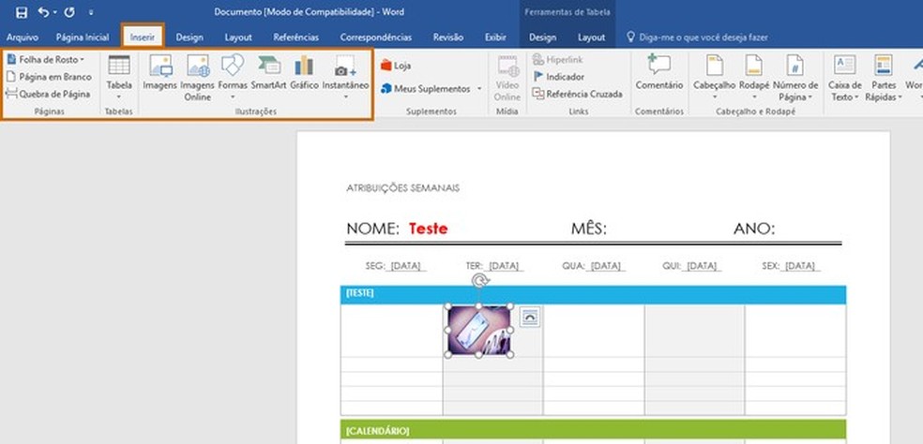
Task: Click the Redo/Repeat icon
Action: (x=69, y=12)
